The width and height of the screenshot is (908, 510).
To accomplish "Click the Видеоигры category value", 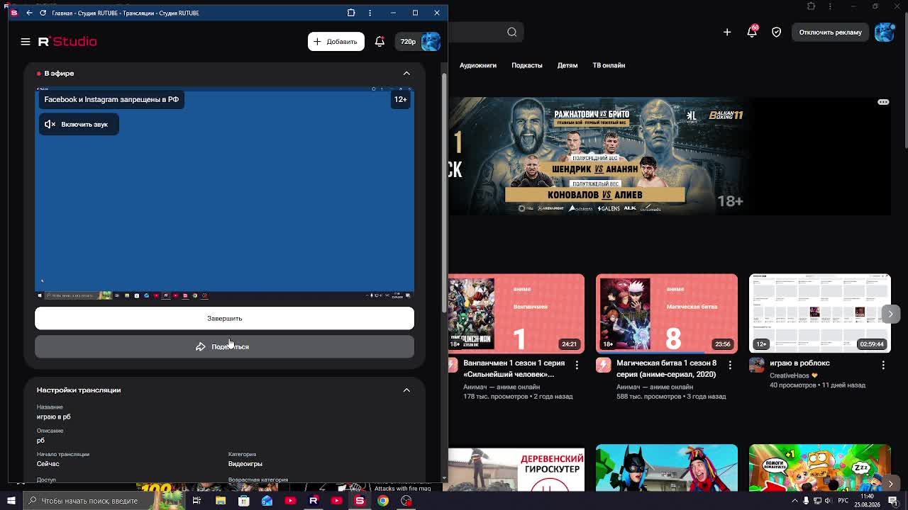I will [245, 464].
